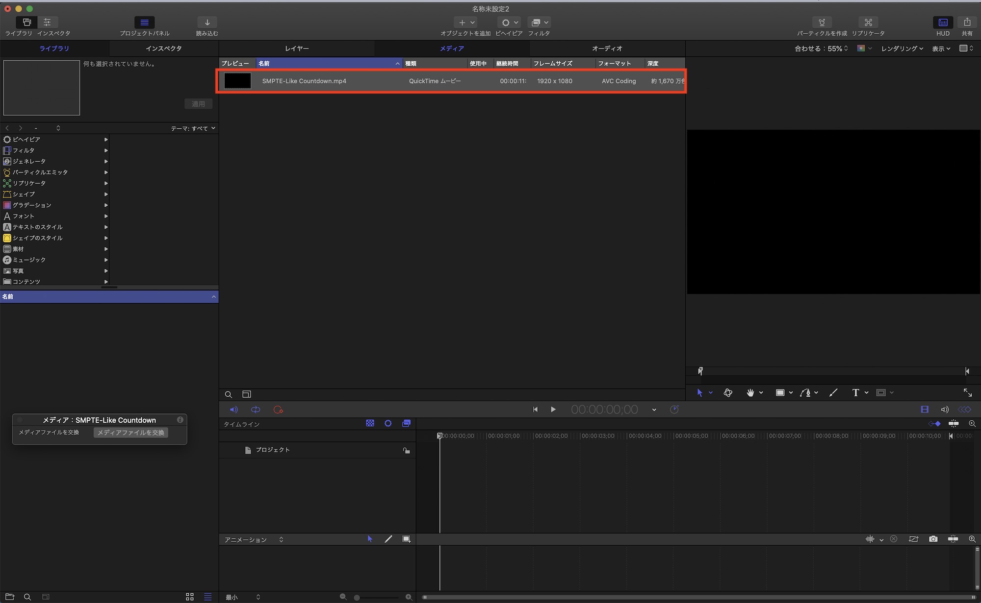Toggle the HUD display button
Screen dimensions: 981x603
coord(942,23)
